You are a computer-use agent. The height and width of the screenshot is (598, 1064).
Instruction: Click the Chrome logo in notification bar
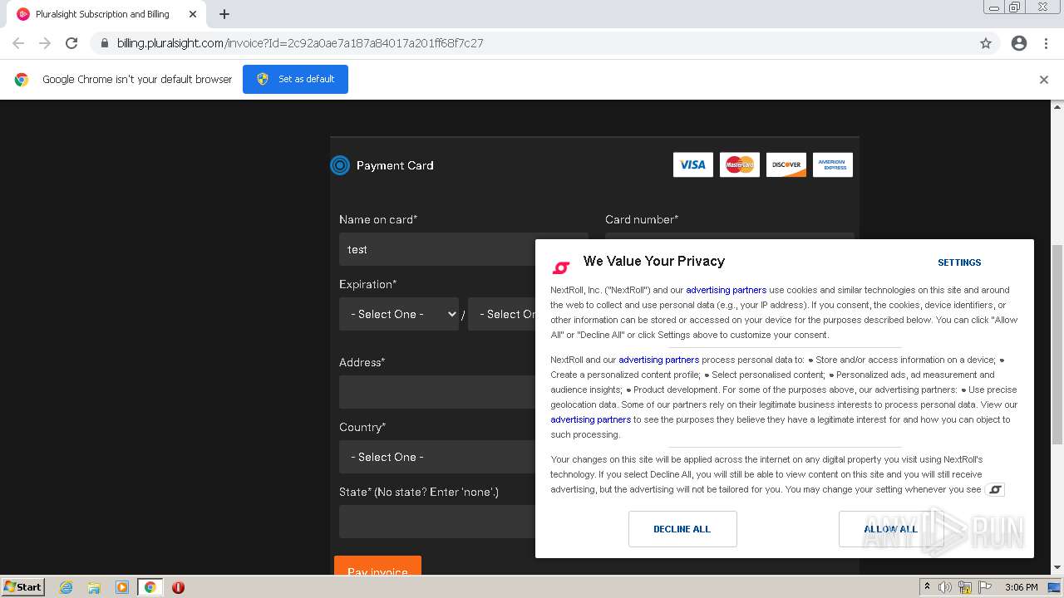pos(22,80)
